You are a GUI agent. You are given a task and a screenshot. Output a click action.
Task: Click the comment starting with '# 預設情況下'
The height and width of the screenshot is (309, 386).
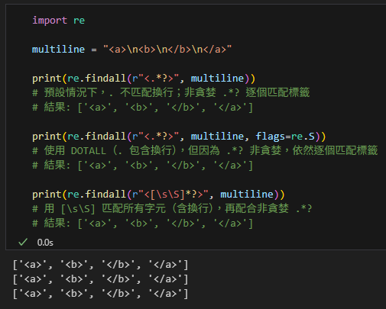click(x=171, y=92)
